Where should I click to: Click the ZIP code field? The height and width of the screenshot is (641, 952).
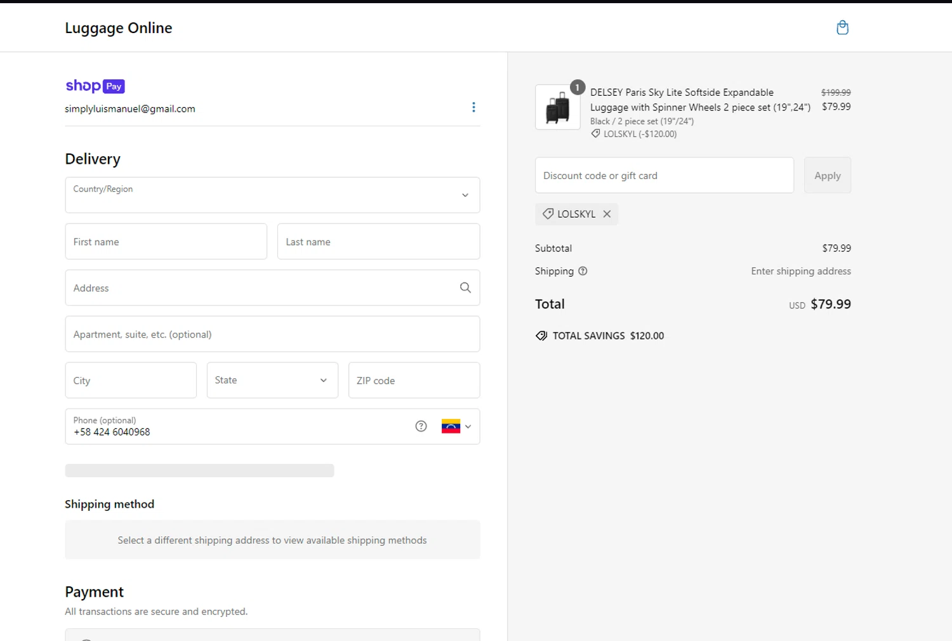point(414,380)
